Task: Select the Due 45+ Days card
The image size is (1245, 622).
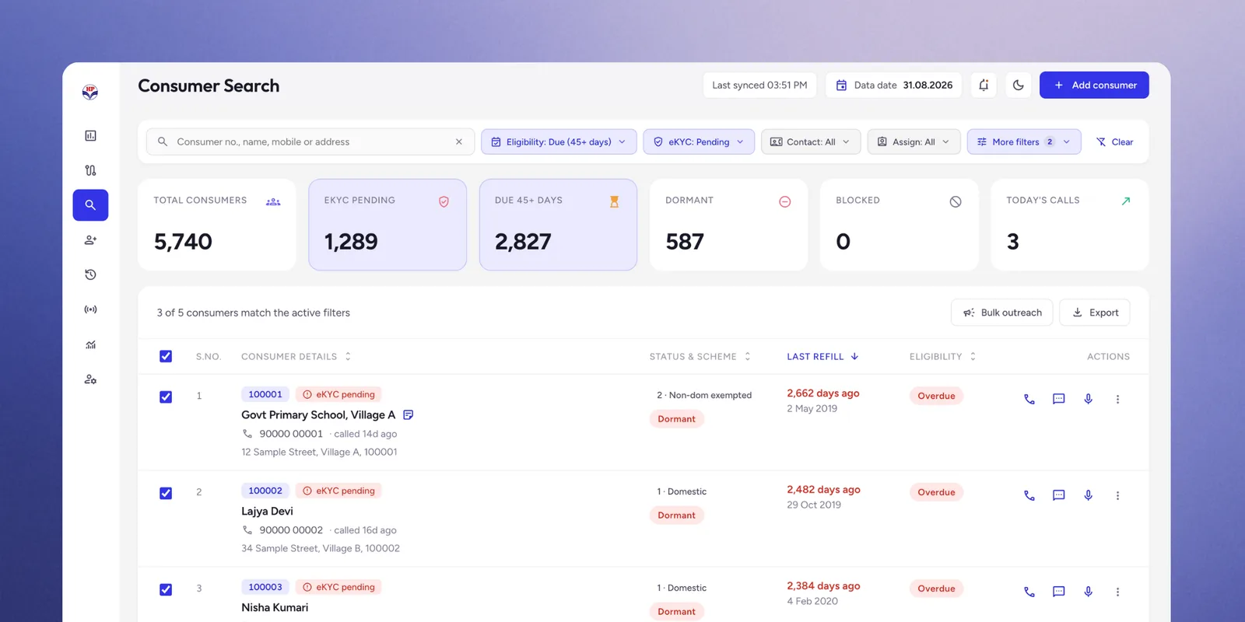Action: [x=558, y=225]
